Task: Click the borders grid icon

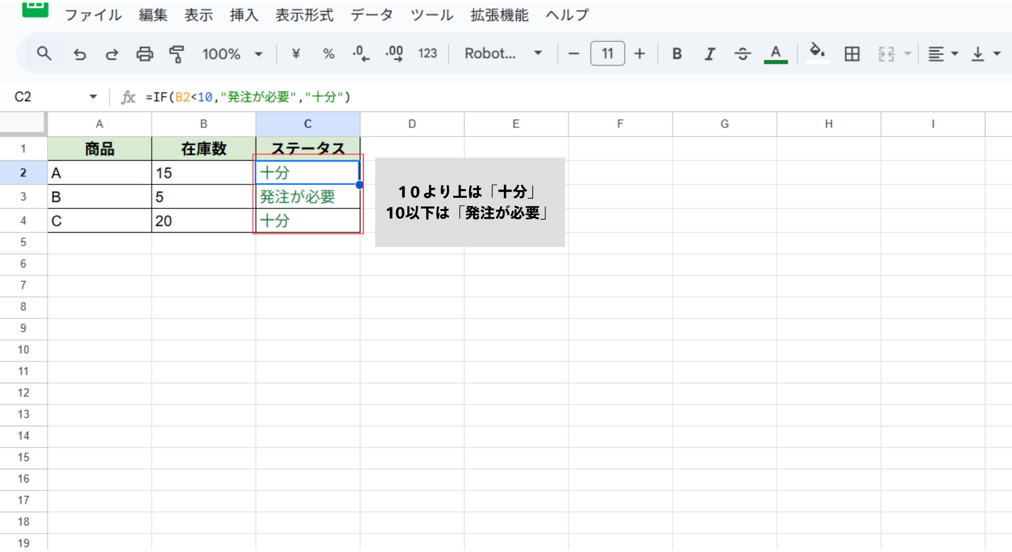Action: click(x=852, y=54)
